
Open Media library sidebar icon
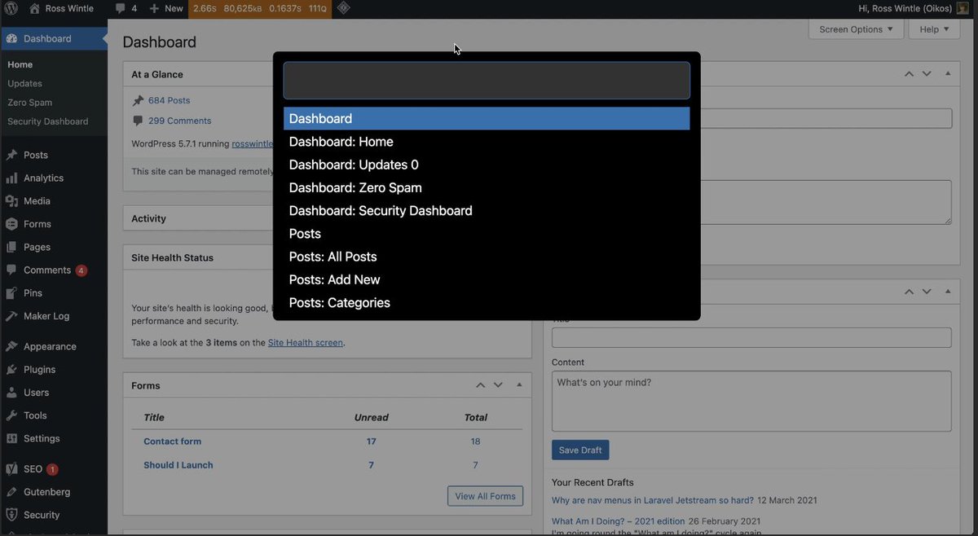pos(11,200)
